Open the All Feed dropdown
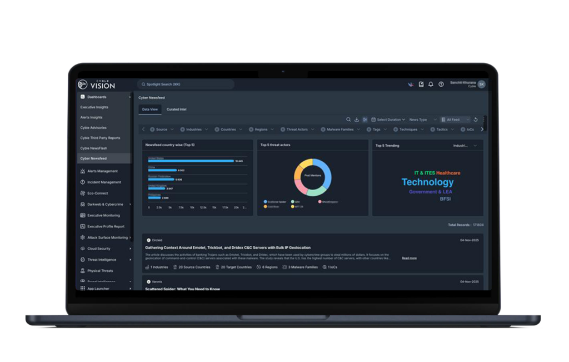Viewport: 569px width, 362px height. (455, 120)
